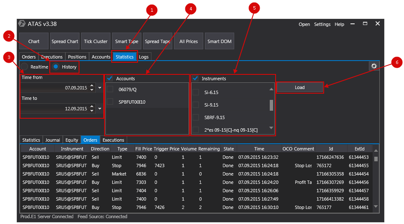
Task: Toggle the Instruments select-all checkbox
Action: click(x=195, y=78)
